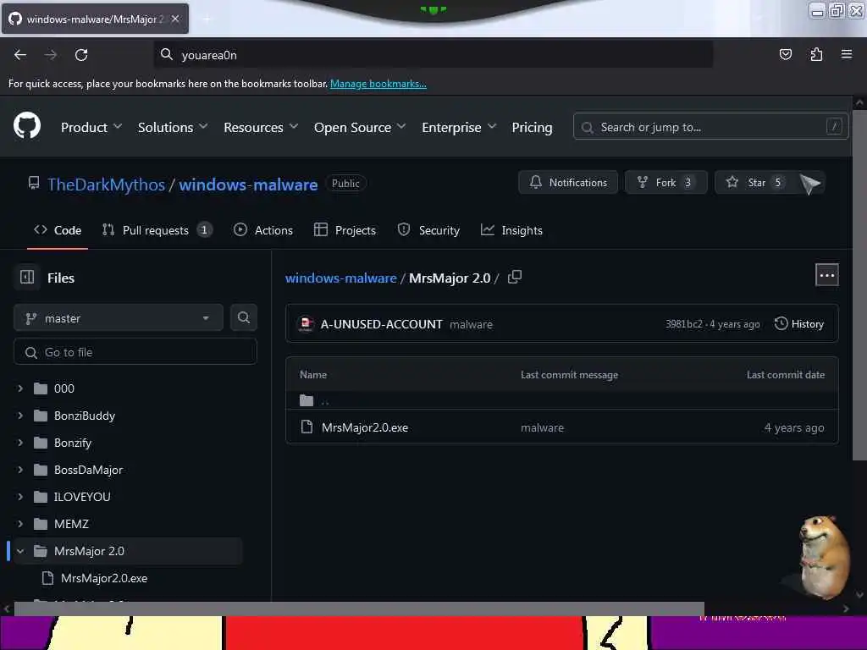The image size is (867, 650).
Task: Open A-UNUSED-ACCOUNT author link
Action: coord(382,324)
